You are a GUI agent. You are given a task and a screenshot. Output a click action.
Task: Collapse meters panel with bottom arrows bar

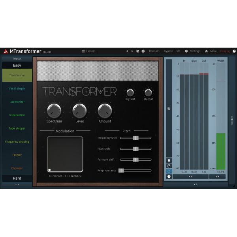tap(196, 184)
